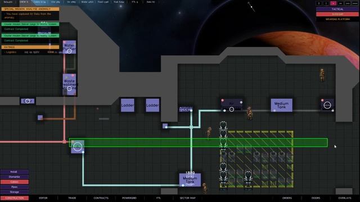Viewport: 360px width, 202px height.
Task: Open the ORDERS menu
Action: (x=287, y=198)
